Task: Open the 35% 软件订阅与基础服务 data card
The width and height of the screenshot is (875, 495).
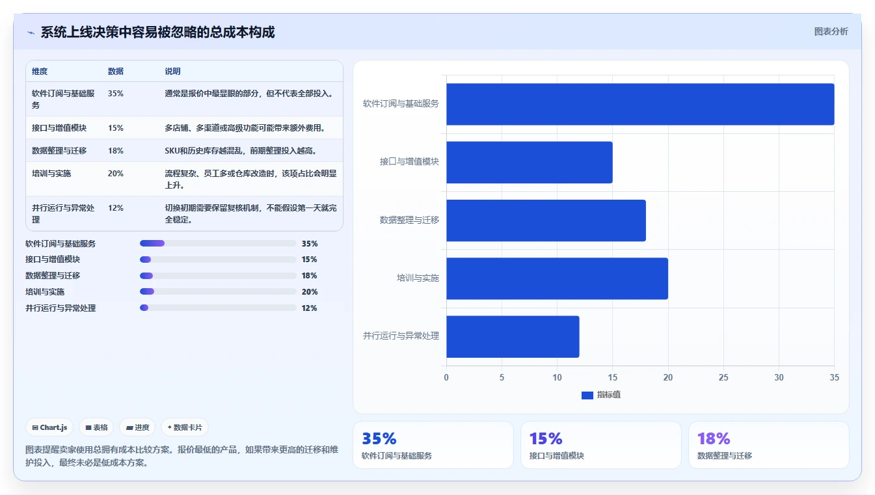Action: click(433, 445)
